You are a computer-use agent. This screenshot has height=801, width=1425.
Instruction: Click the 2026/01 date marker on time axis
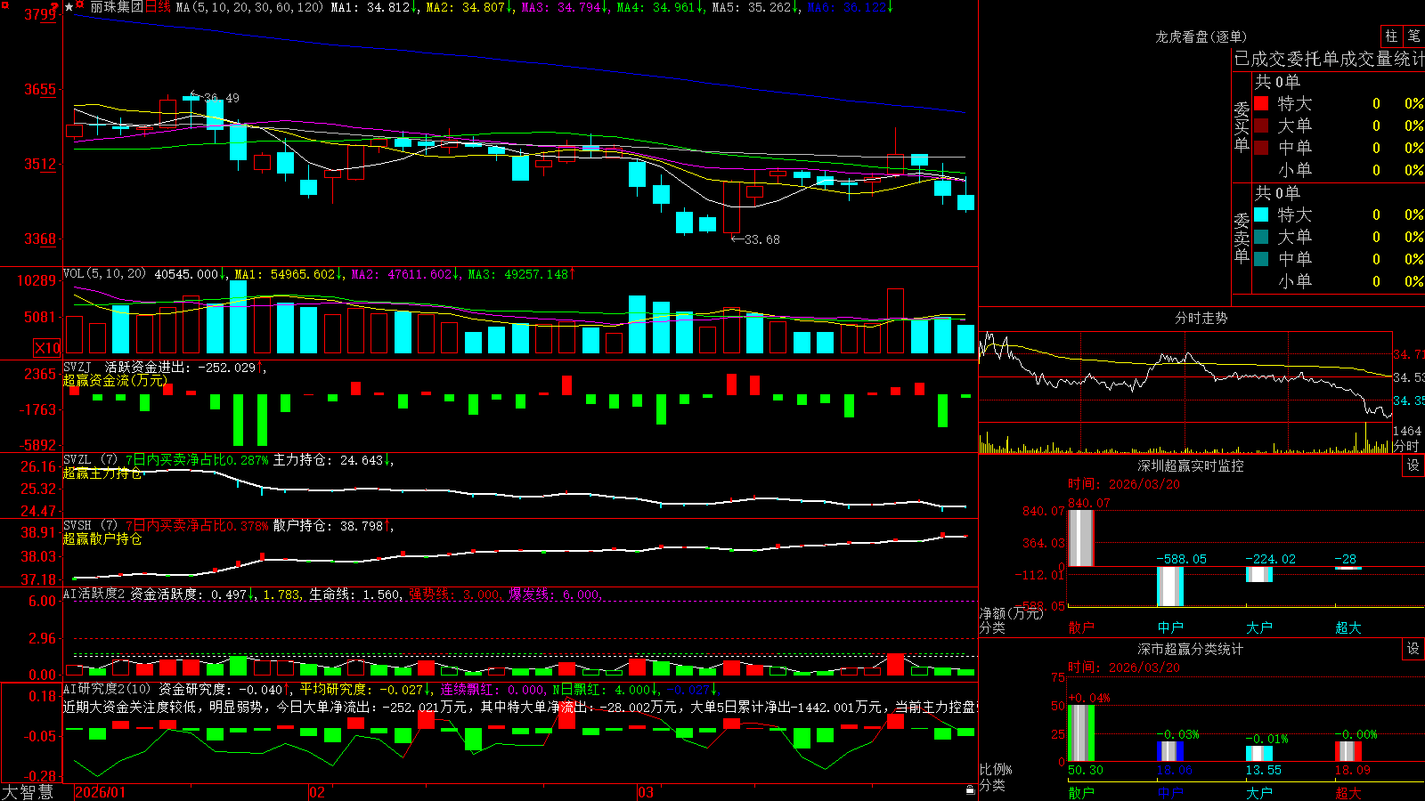pos(100,792)
